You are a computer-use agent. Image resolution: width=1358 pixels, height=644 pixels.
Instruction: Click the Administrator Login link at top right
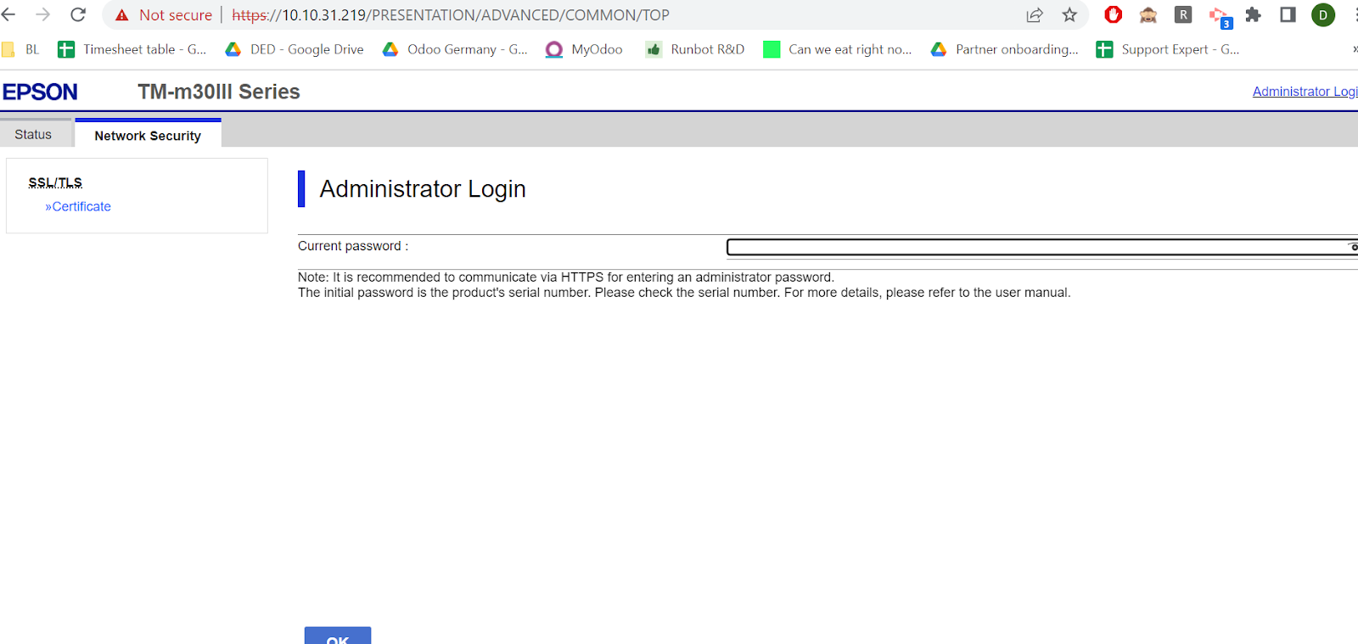[1305, 91]
